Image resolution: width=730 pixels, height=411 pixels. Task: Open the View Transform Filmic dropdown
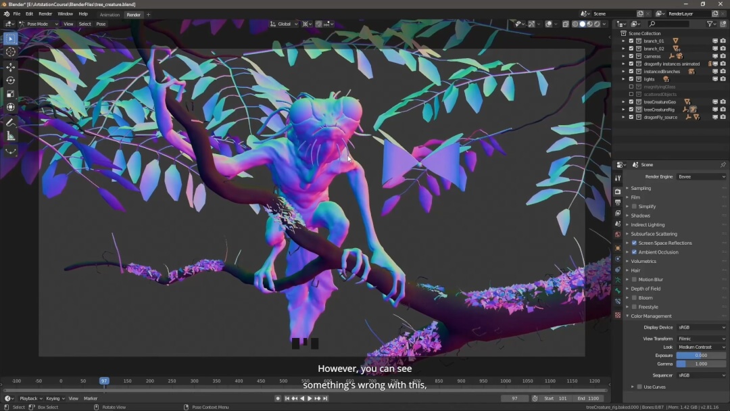tap(701, 339)
